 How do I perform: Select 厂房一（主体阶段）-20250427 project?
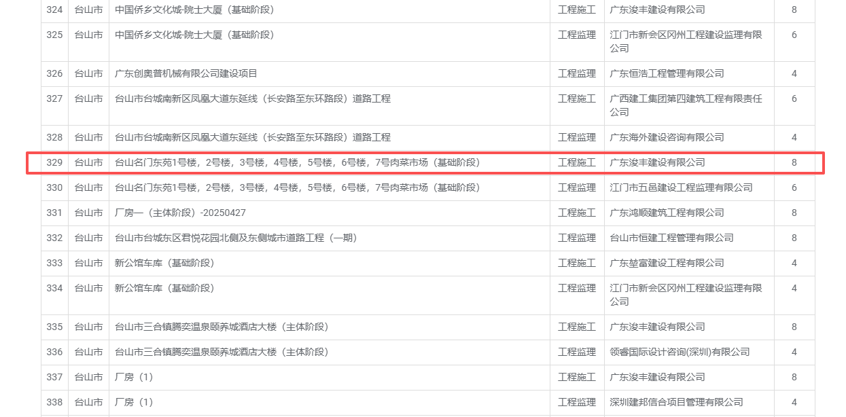(x=180, y=213)
